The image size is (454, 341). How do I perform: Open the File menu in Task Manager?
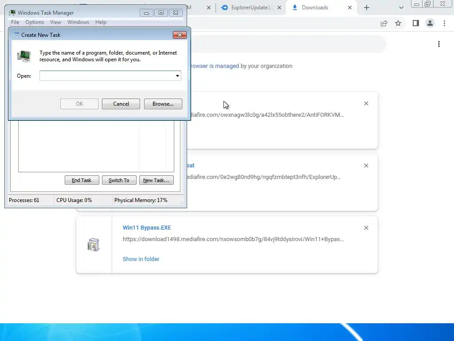pos(15,22)
